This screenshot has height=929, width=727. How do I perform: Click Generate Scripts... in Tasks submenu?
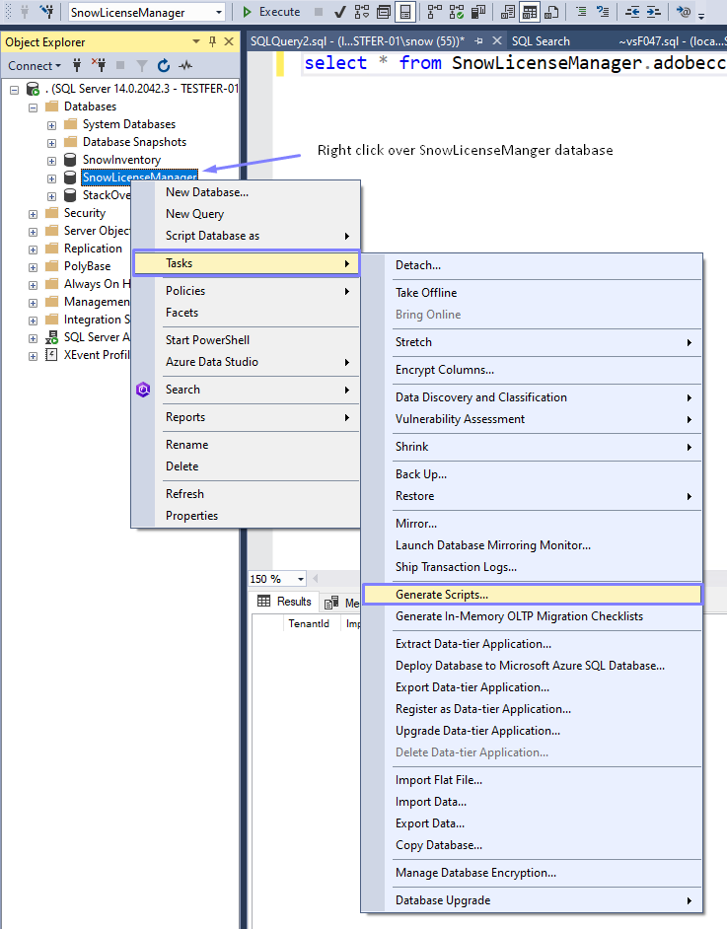[x=532, y=595]
